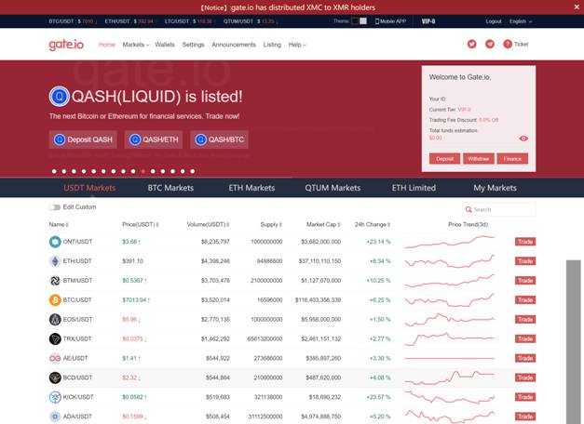Click the QASH/ETH button
The height and width of the screenshot is (424, 584).
[x=154, y=139]
